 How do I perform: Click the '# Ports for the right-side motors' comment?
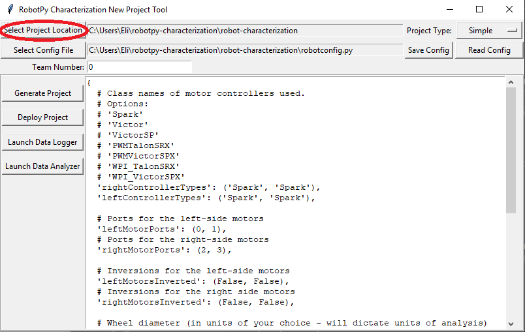[x=183, y=239]
